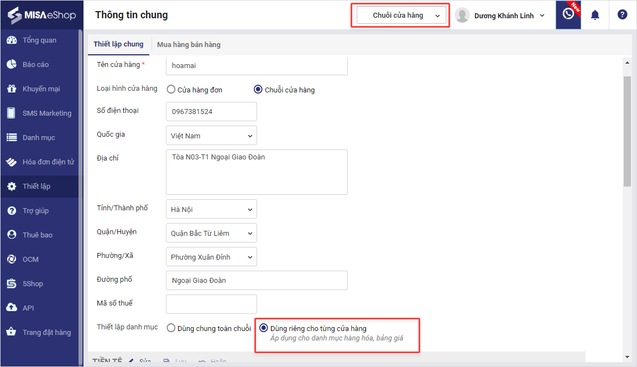Expand the Dương Khánh Linh account menu
637x367 pixels.
click(510, 15)
